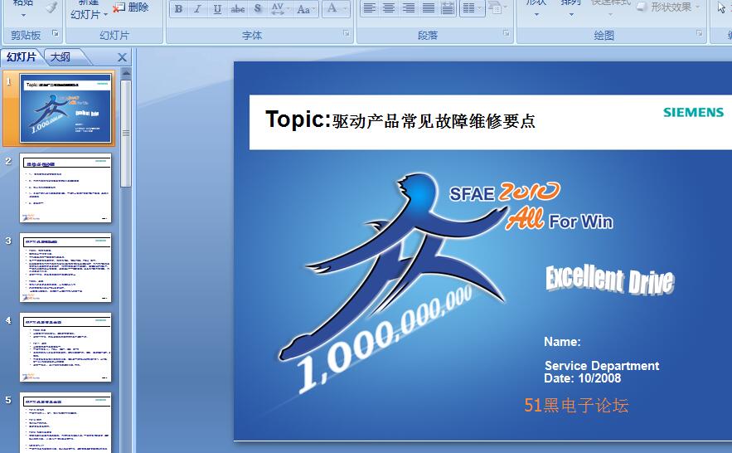
Task: Toggle italic formatting
Action: click(x=198, y=9)
